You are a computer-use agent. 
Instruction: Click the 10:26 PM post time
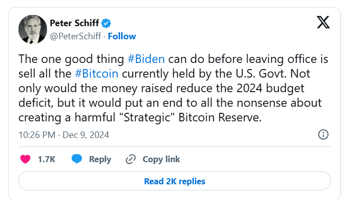37,135
